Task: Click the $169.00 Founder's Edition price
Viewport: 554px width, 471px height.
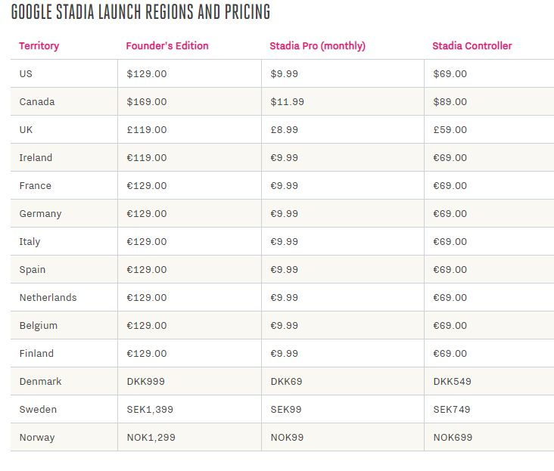Action: 147,102
